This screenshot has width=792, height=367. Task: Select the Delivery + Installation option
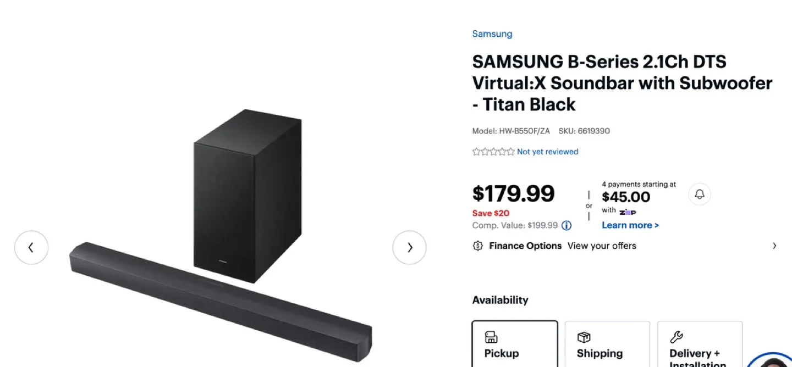click(x=700, y=344)
